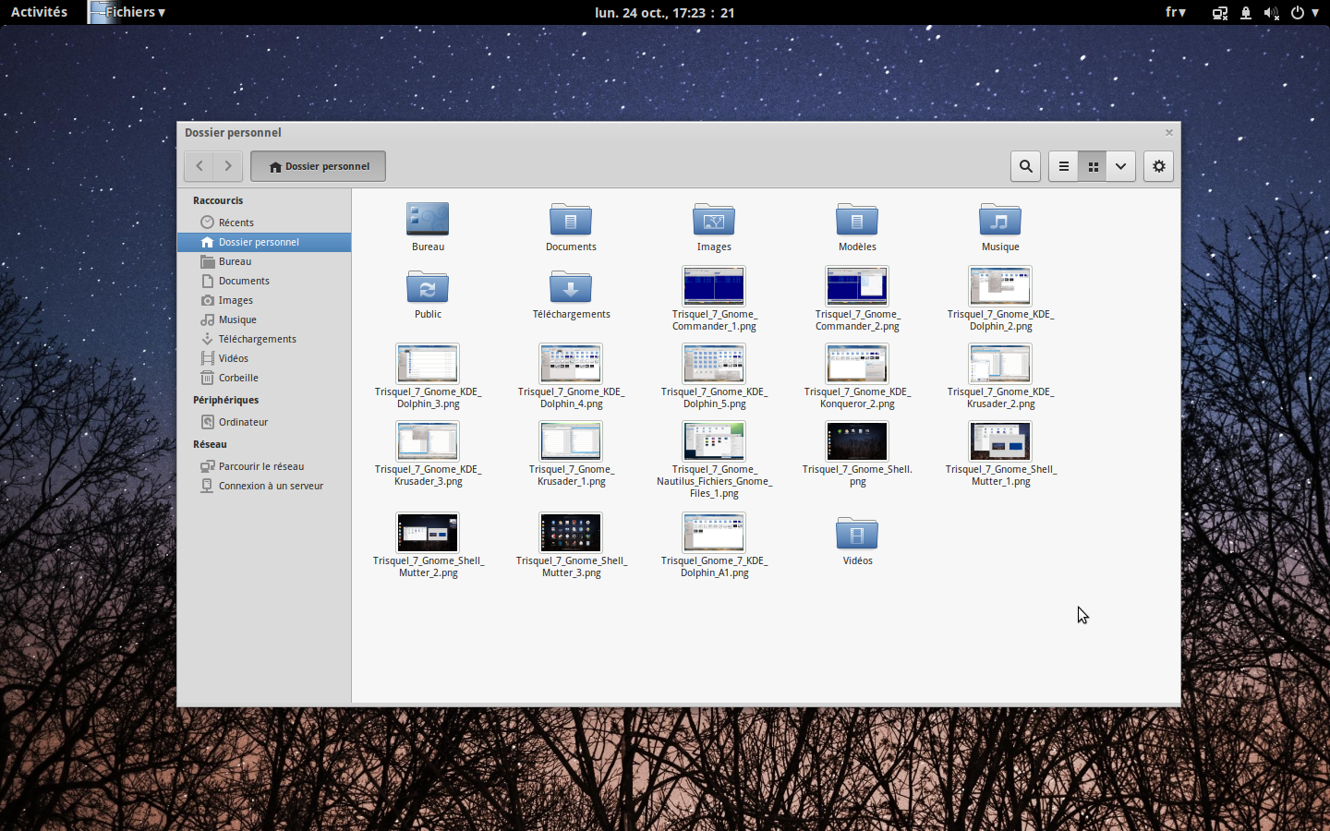
Task: Select Trisquel_7_Gnome_Shell_Mutter_2.png thumbnail
Action: pos(428,533)
